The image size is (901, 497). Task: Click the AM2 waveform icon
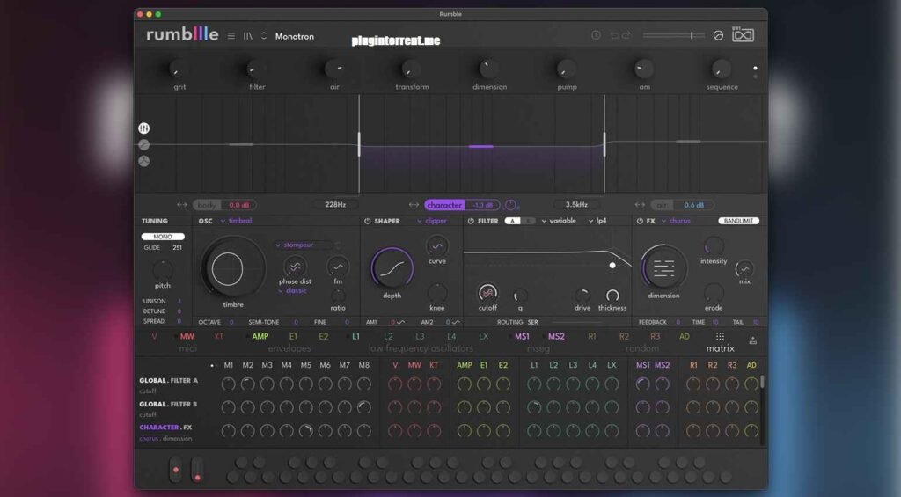pos(456,322)
